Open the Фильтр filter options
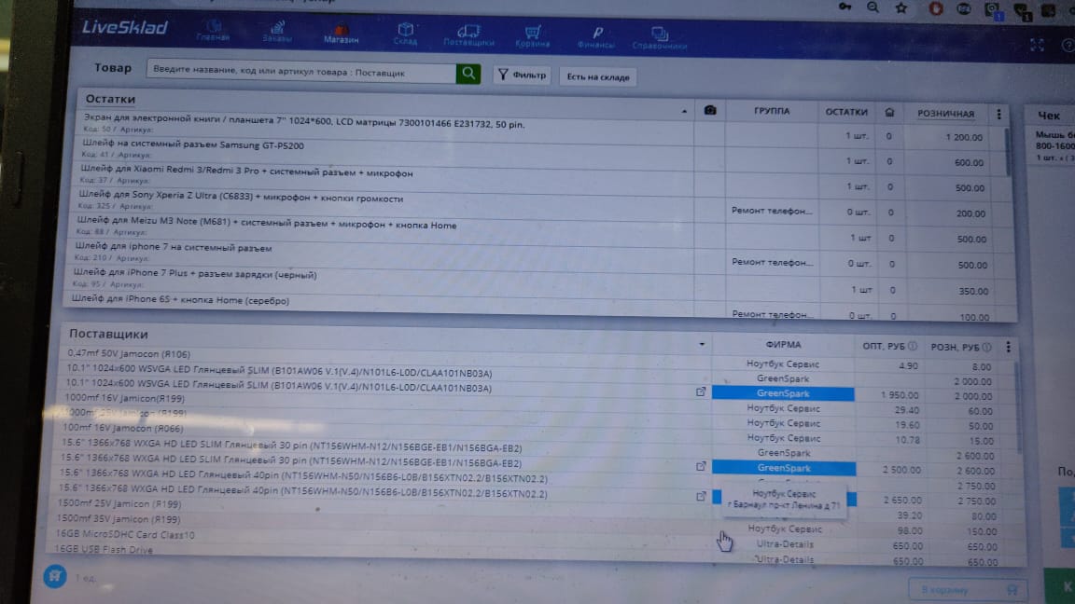This screenshot has height=604, width=1075. [x=522, y=75]
